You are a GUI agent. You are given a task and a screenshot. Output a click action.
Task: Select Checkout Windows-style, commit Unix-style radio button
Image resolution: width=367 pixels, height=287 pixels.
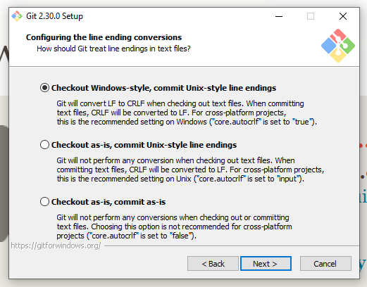(x=44, y=88)
